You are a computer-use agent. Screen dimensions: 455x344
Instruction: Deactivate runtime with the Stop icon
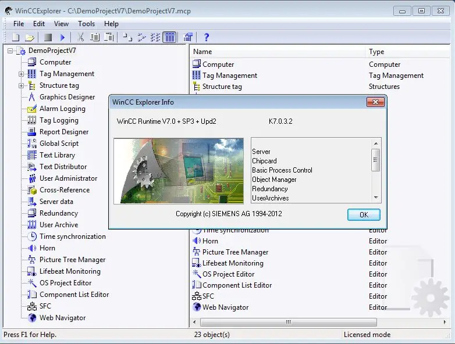click(x=48, y=37)
